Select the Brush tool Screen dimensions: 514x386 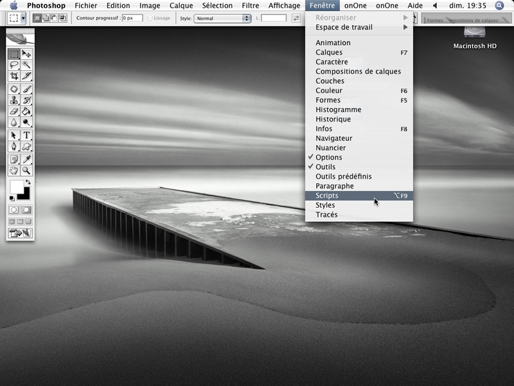point(26,89)
